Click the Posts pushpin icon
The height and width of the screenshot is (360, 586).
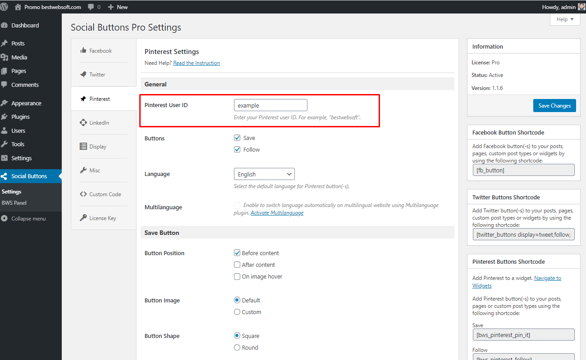tap(5, 43)
